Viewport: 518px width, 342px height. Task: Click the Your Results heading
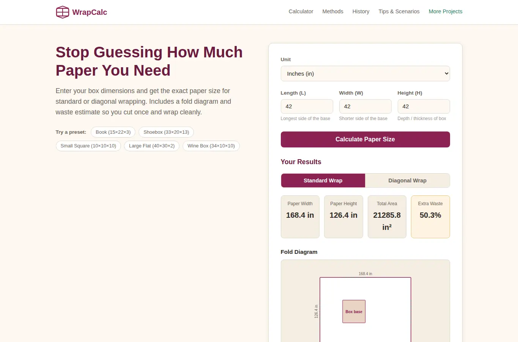point(301,162)
